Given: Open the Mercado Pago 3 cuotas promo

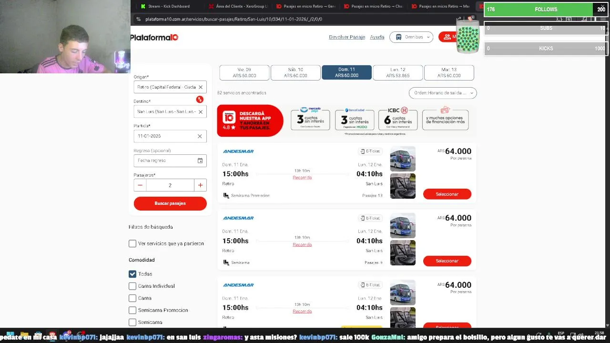Looking at the screenshot, I should (310, 118).
